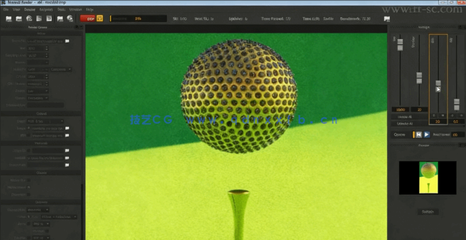Open the Composite dropdown beside Multilight
The image size is (466, 240).
tap(61, 70)
